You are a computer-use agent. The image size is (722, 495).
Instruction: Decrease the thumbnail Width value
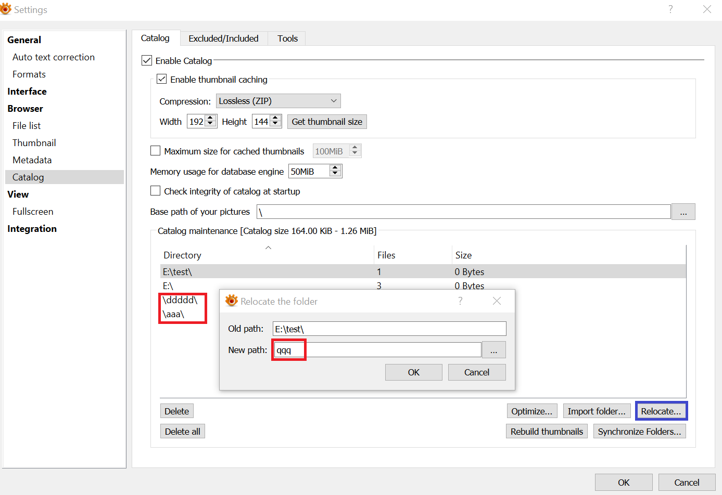click(210, 124)
